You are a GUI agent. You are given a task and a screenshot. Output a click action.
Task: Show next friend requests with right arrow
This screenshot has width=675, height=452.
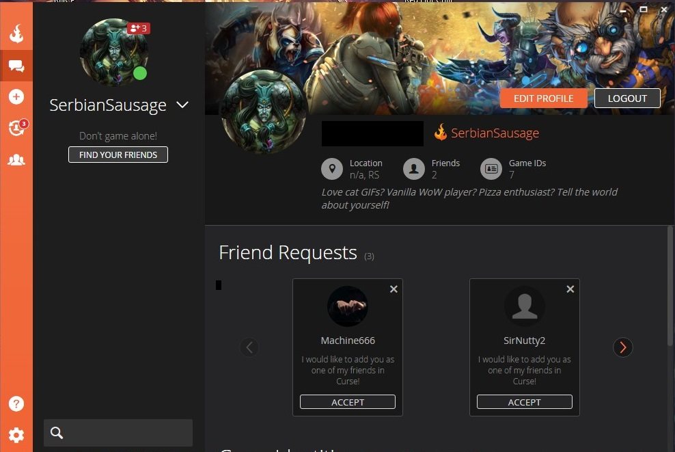coord(623,347)
